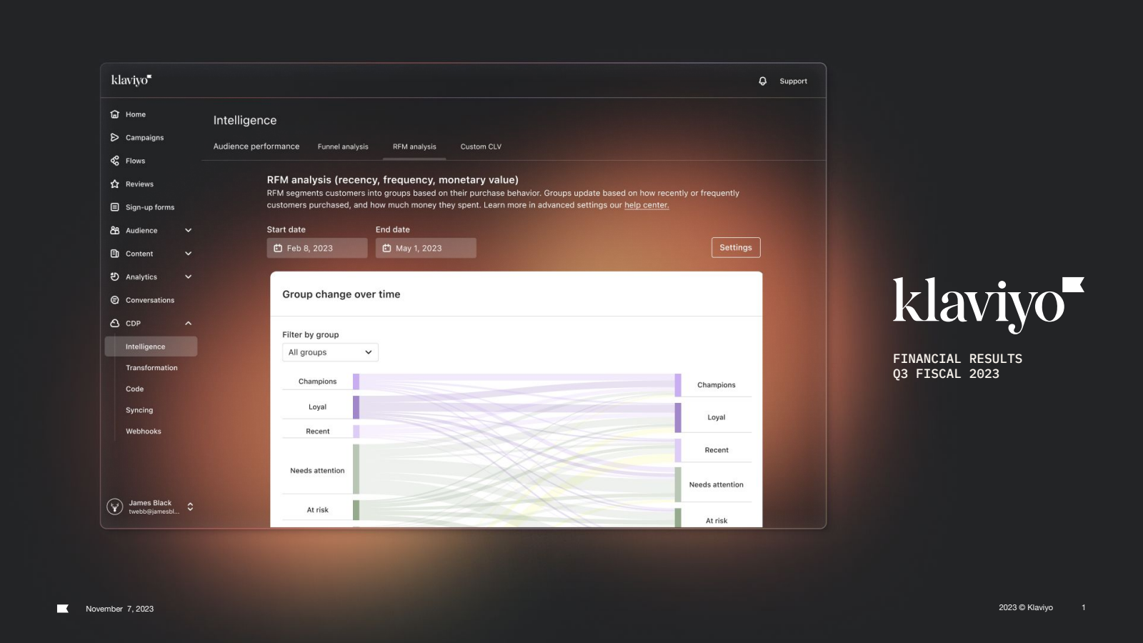
Task: Click the left Champions segment bar
Action: tap(356, 382)
